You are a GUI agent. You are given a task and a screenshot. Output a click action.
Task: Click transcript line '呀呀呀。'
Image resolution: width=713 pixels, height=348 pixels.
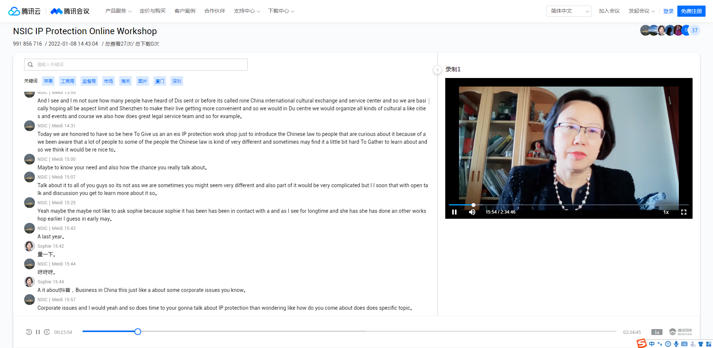(x=46, y=272)
